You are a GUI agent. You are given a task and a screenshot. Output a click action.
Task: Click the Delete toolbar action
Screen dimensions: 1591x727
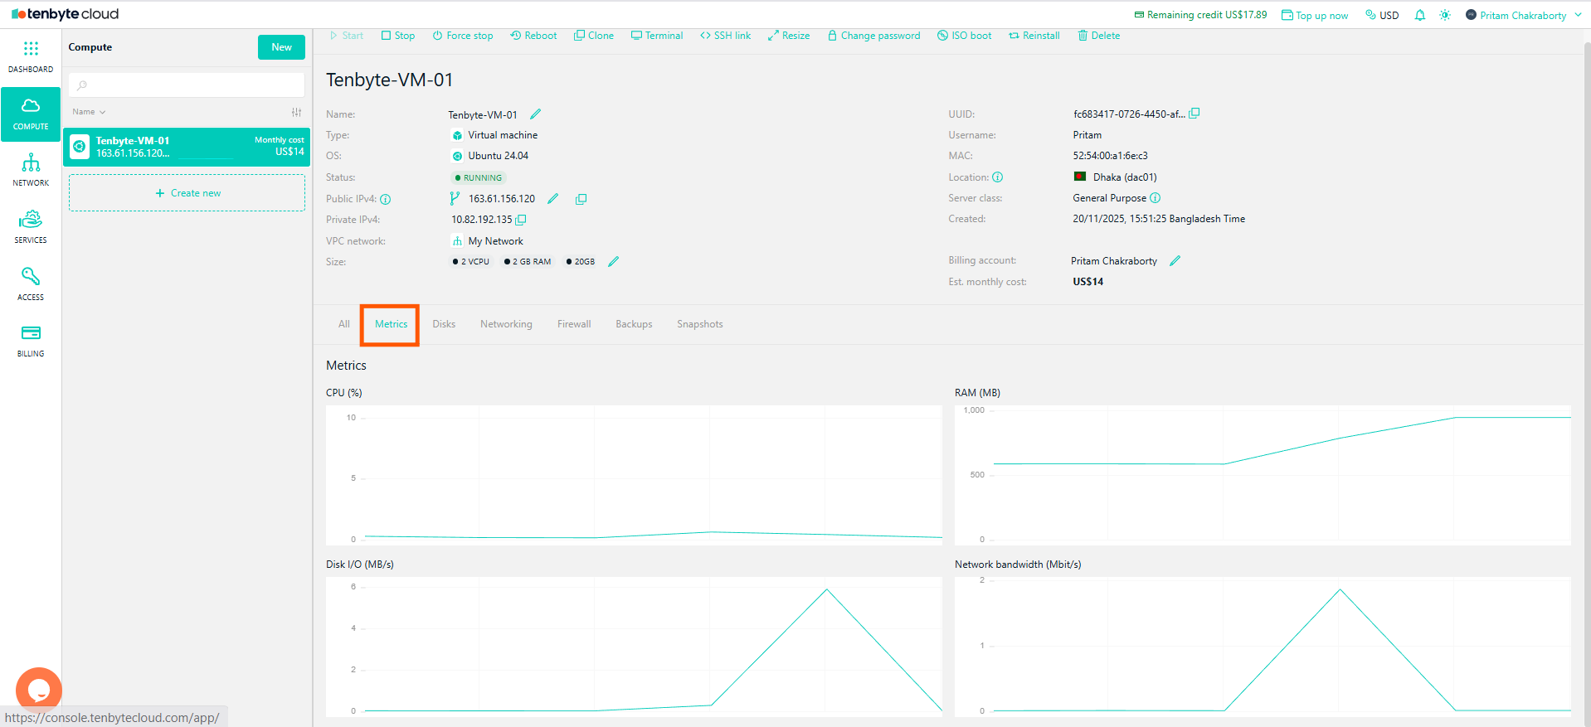[x=1099, y=36]
